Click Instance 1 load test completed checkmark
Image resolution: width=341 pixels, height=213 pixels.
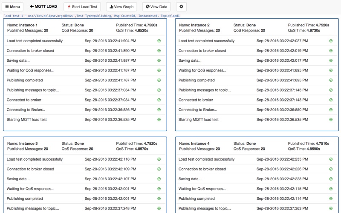coord(159,41)
